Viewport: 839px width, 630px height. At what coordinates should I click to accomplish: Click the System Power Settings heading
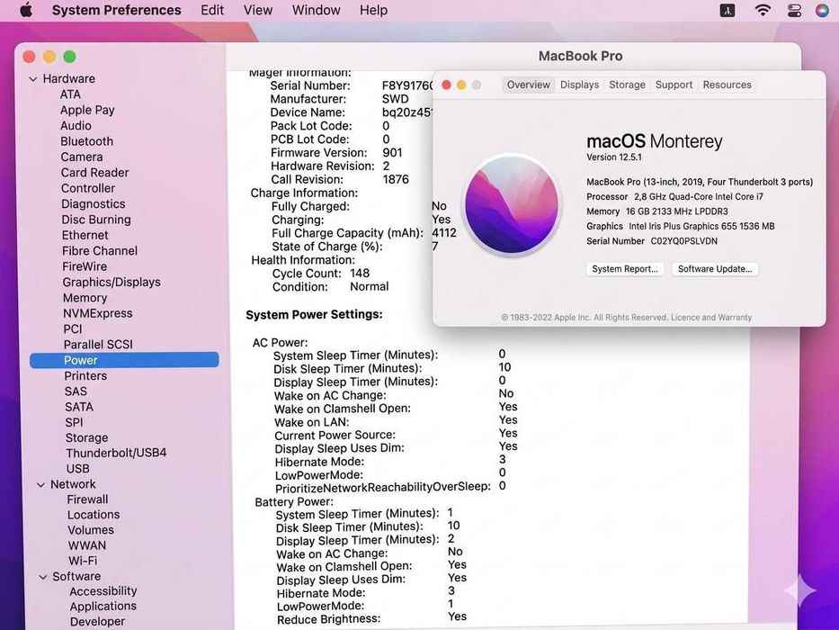314,314
